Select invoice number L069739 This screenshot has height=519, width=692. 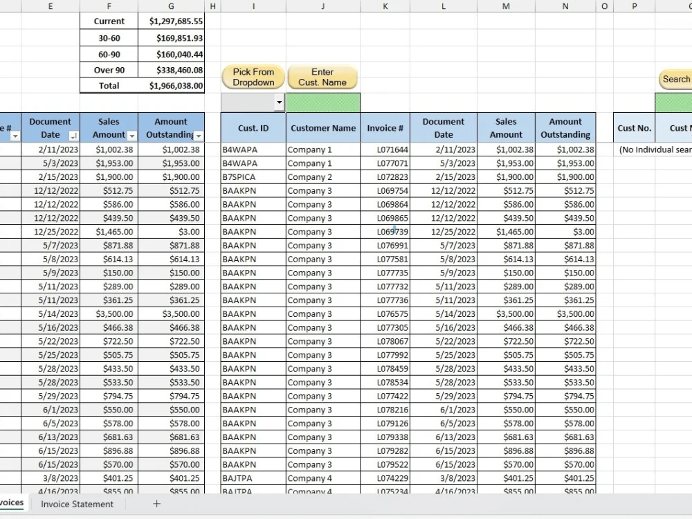(385, 232)
